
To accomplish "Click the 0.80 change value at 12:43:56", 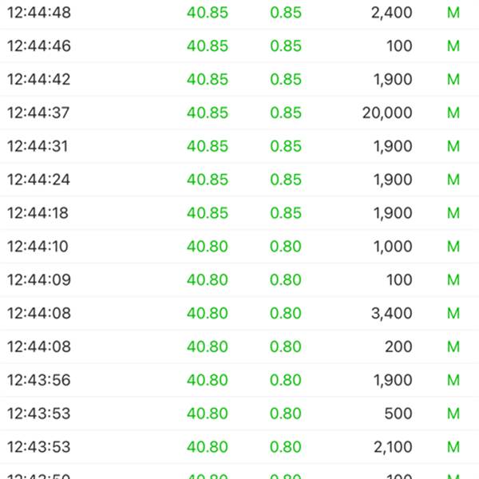I will pyautogui.click(x=286, y=380).
